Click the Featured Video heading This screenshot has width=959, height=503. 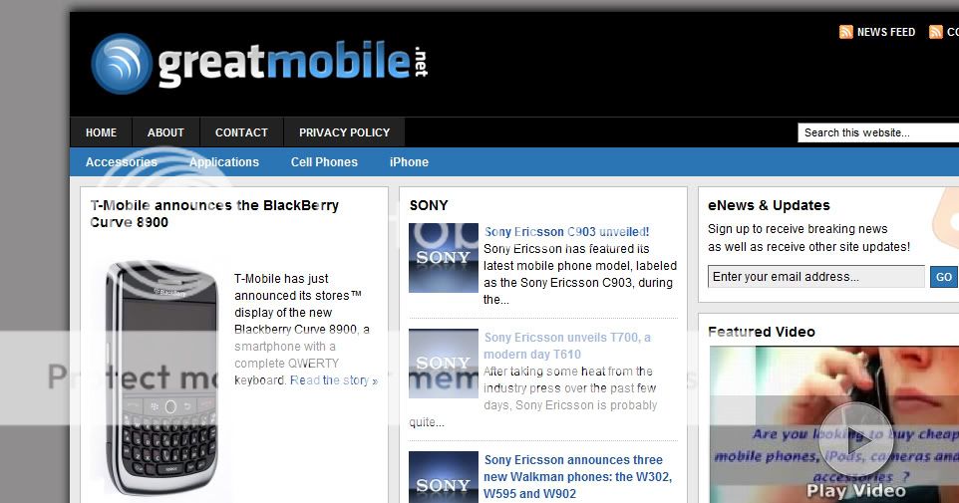click(x=762, y=332)
